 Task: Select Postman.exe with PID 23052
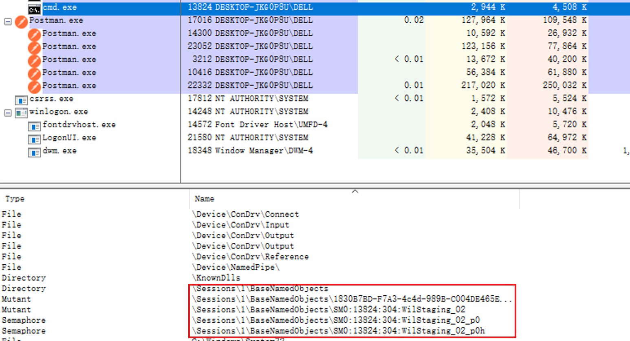click(69, 46)
